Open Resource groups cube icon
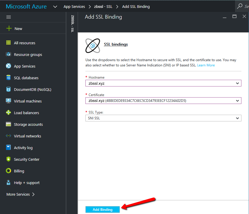249x214 pixels. pyautogui.click(x=8, y=54)
